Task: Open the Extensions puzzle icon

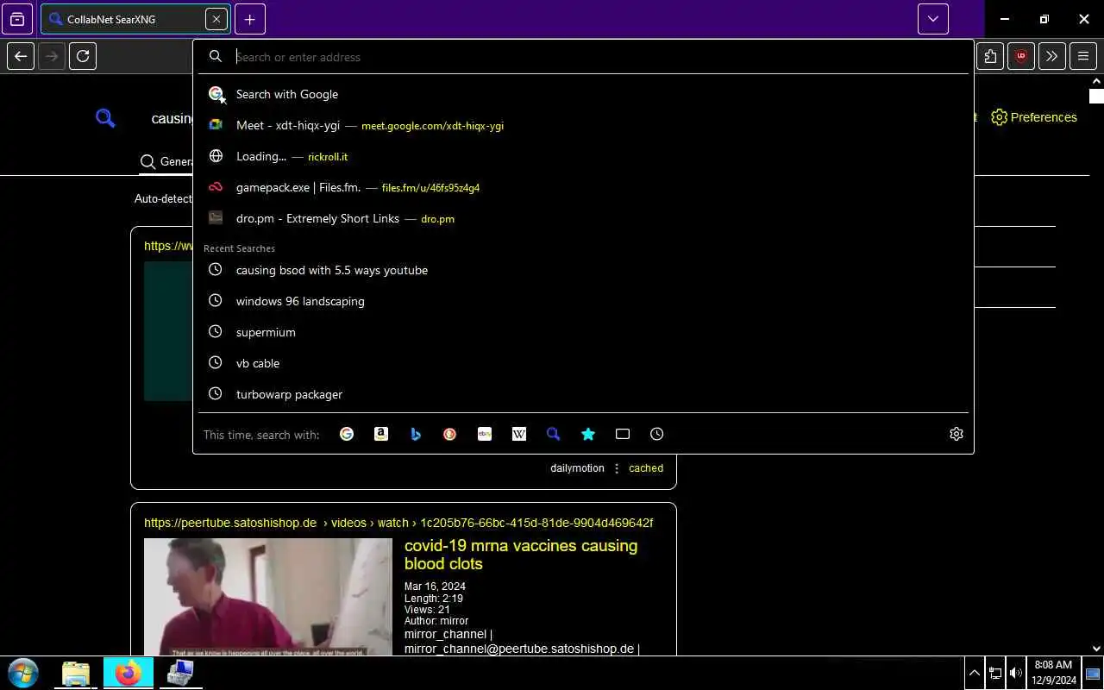Action: [990, 56]
